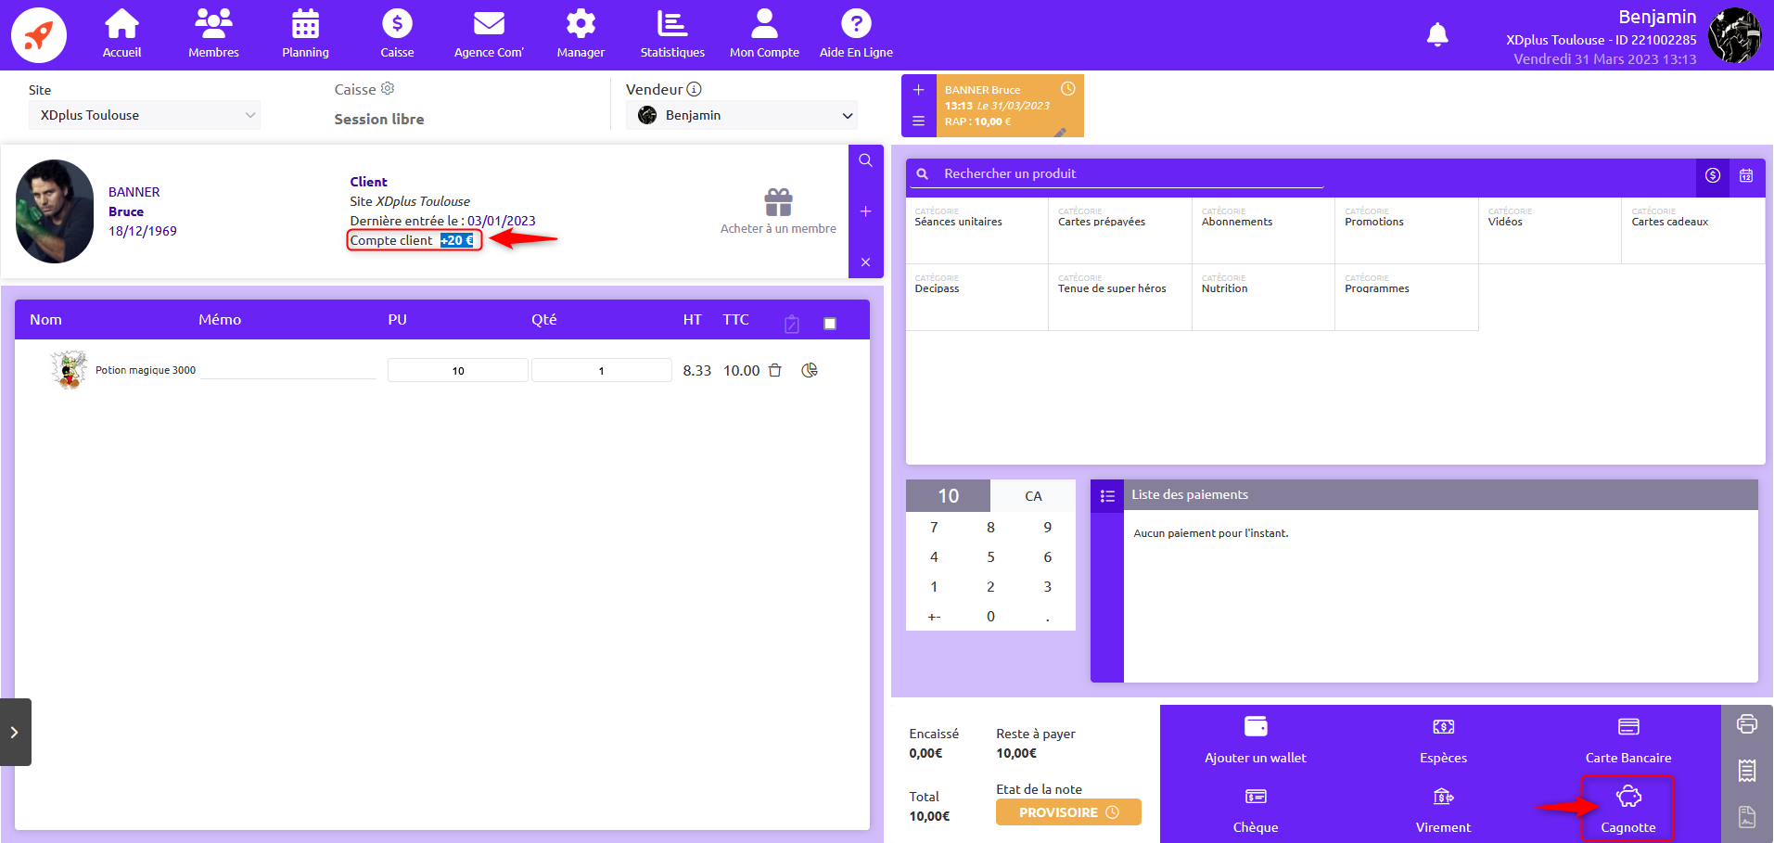This screenshot has width=1774, height=843.
Task: Expand the Vendeur Benjamin dropdown
Action: [742, 115]
